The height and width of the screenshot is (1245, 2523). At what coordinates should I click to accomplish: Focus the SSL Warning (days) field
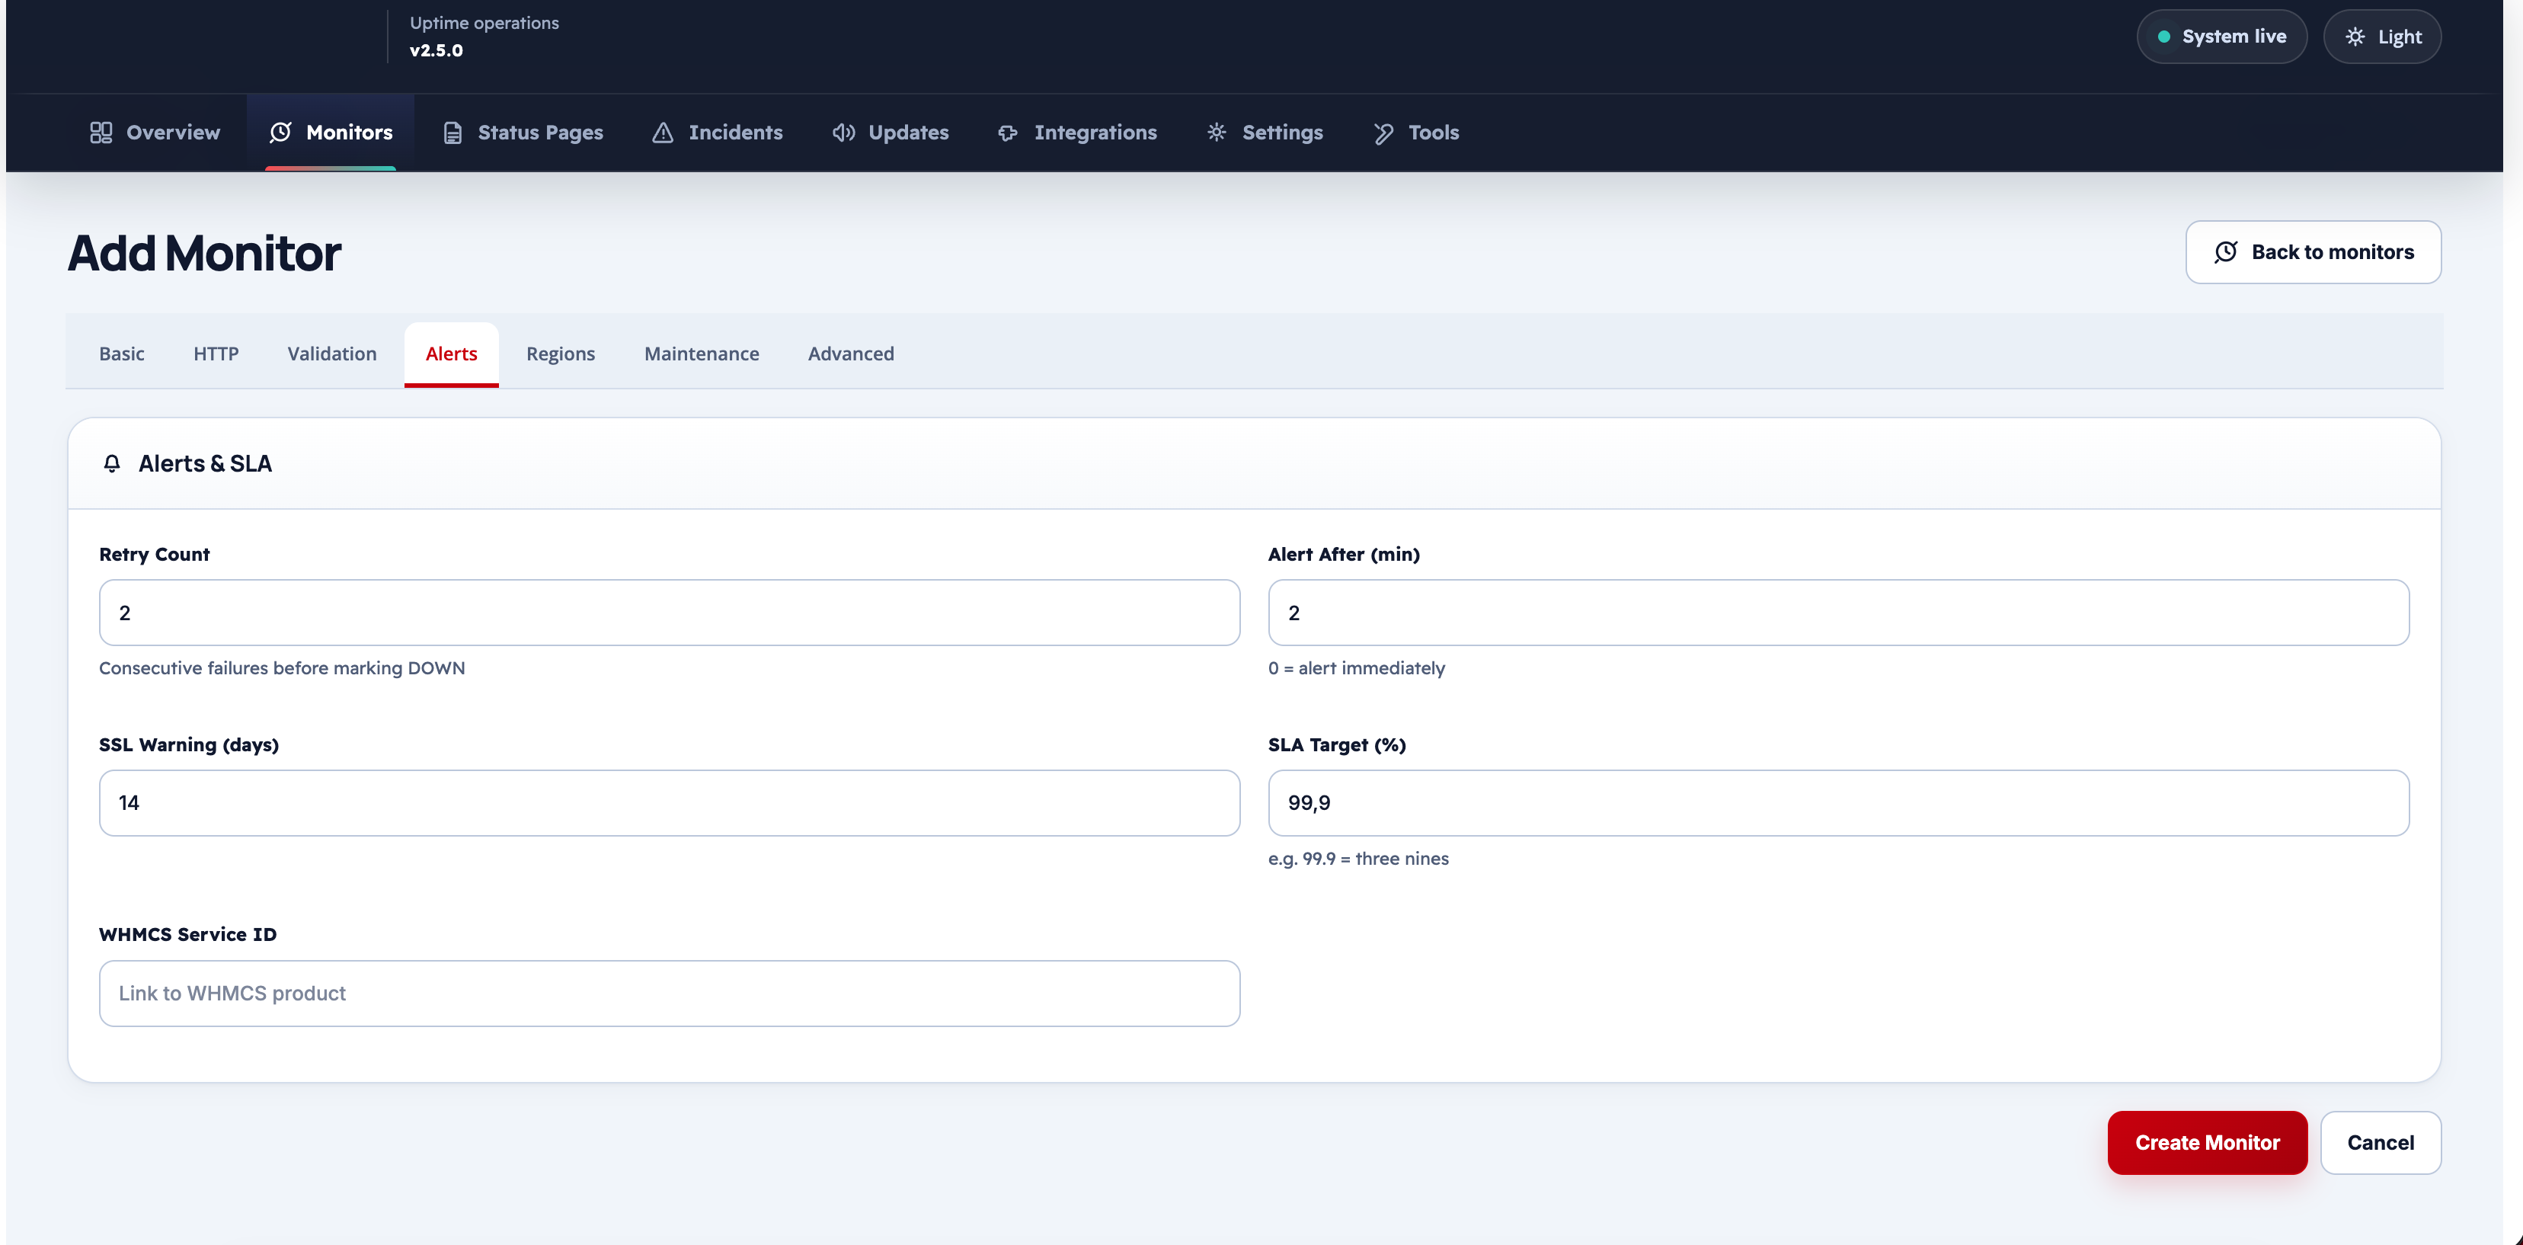pyautogui.click(x=670, y=803)
